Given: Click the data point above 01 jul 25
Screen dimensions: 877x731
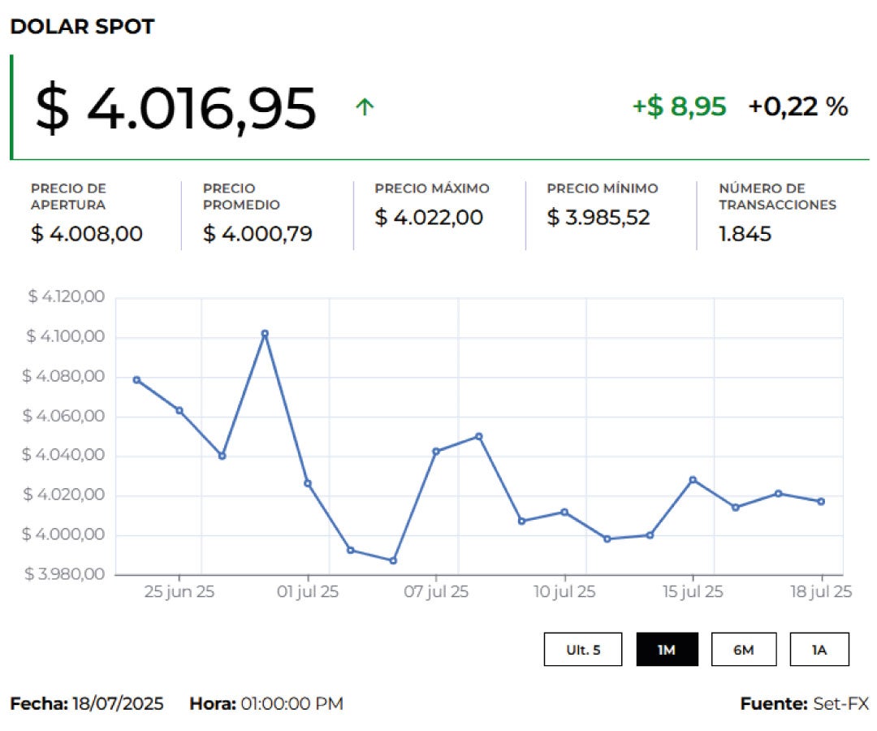Looking at the screenshot, I should 308,483.
